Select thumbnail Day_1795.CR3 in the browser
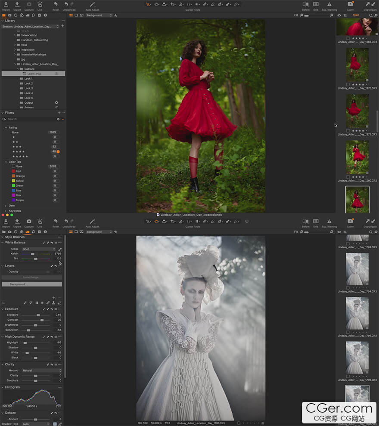The image size is (379, 426). (357, 313)
